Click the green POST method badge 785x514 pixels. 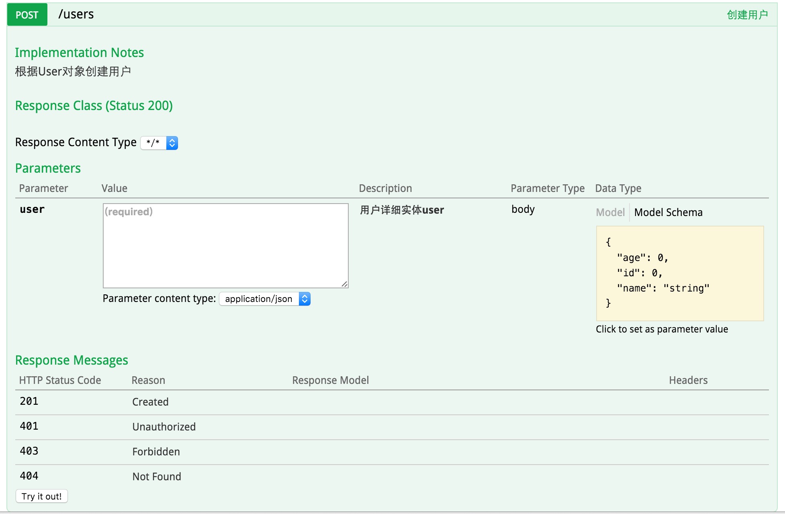pos(27,15)
